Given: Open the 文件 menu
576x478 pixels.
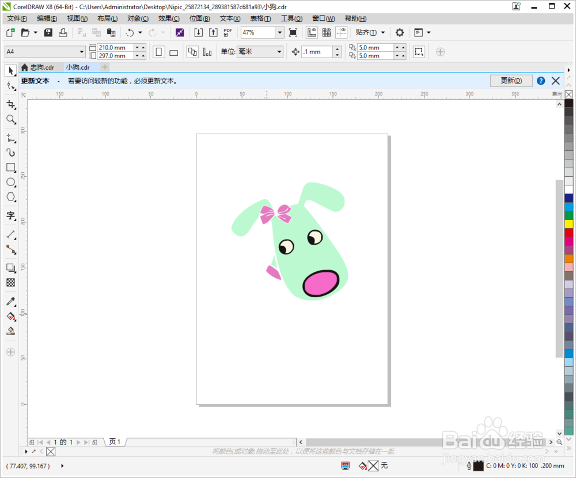Looking at the screenshot, I should [17, 19].
